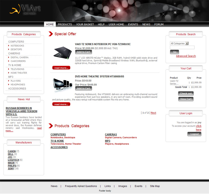The width and height of the screenshot is (209, 194).
Task: Filter by PHILIPS manufacturer
Action: pos(12,166)
